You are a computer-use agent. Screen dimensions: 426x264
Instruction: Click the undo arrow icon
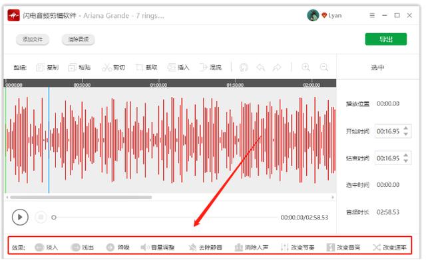pos(260,67)
